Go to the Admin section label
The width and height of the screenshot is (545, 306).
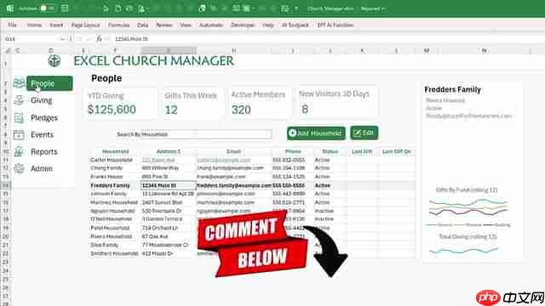coord(42,168)
